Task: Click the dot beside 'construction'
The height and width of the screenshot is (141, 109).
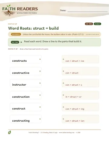Action: click(40, 95)
